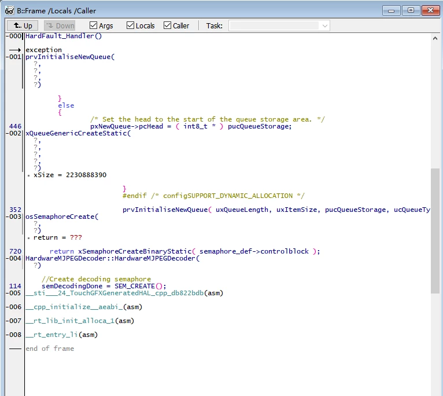Toggle the Caller checkbox

pyautogui.click(x=167, y=25)
